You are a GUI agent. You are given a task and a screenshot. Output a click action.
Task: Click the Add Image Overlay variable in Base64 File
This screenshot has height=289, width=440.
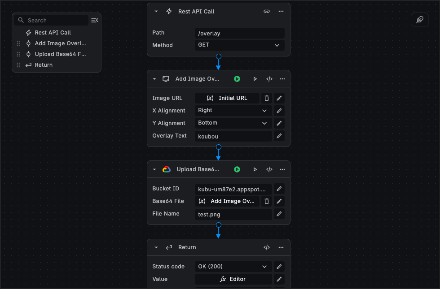click(227, 201)
